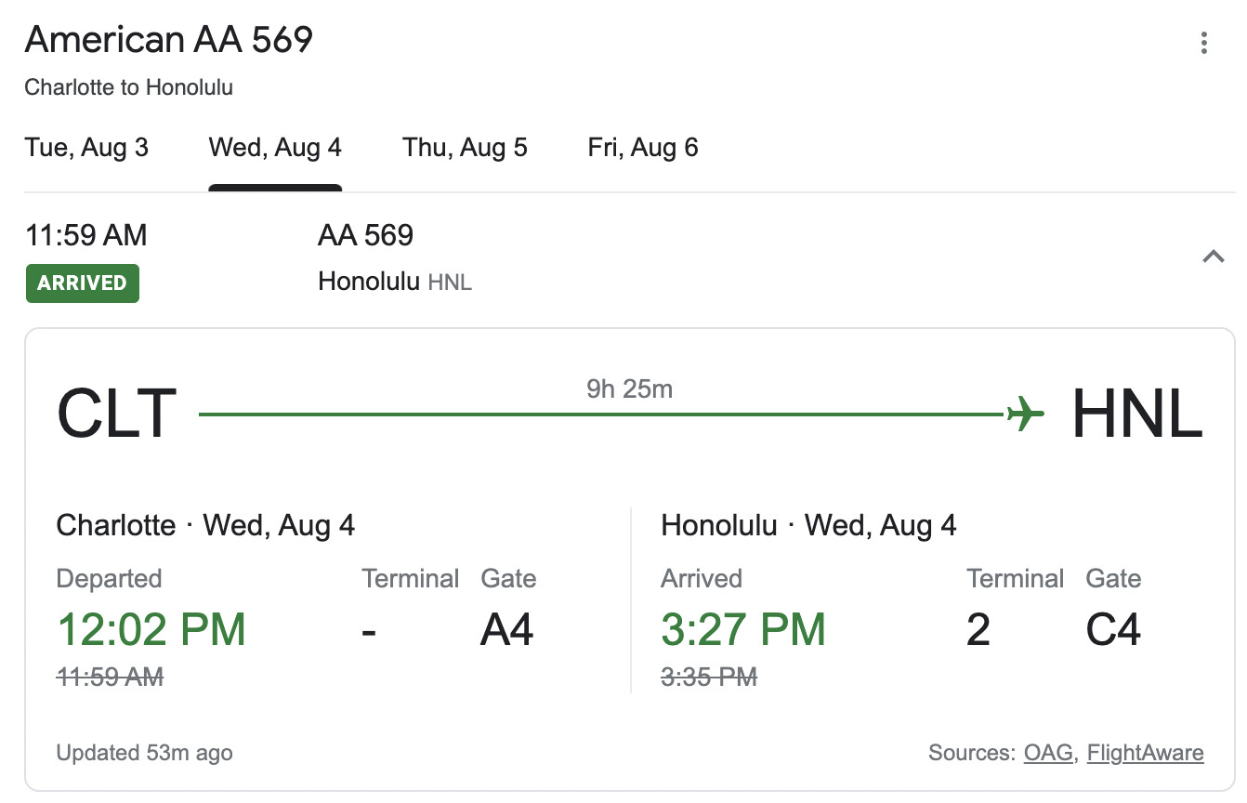1247x803 pixels.
Task: Click the American AA 569 title
Action: pos(169,40)
